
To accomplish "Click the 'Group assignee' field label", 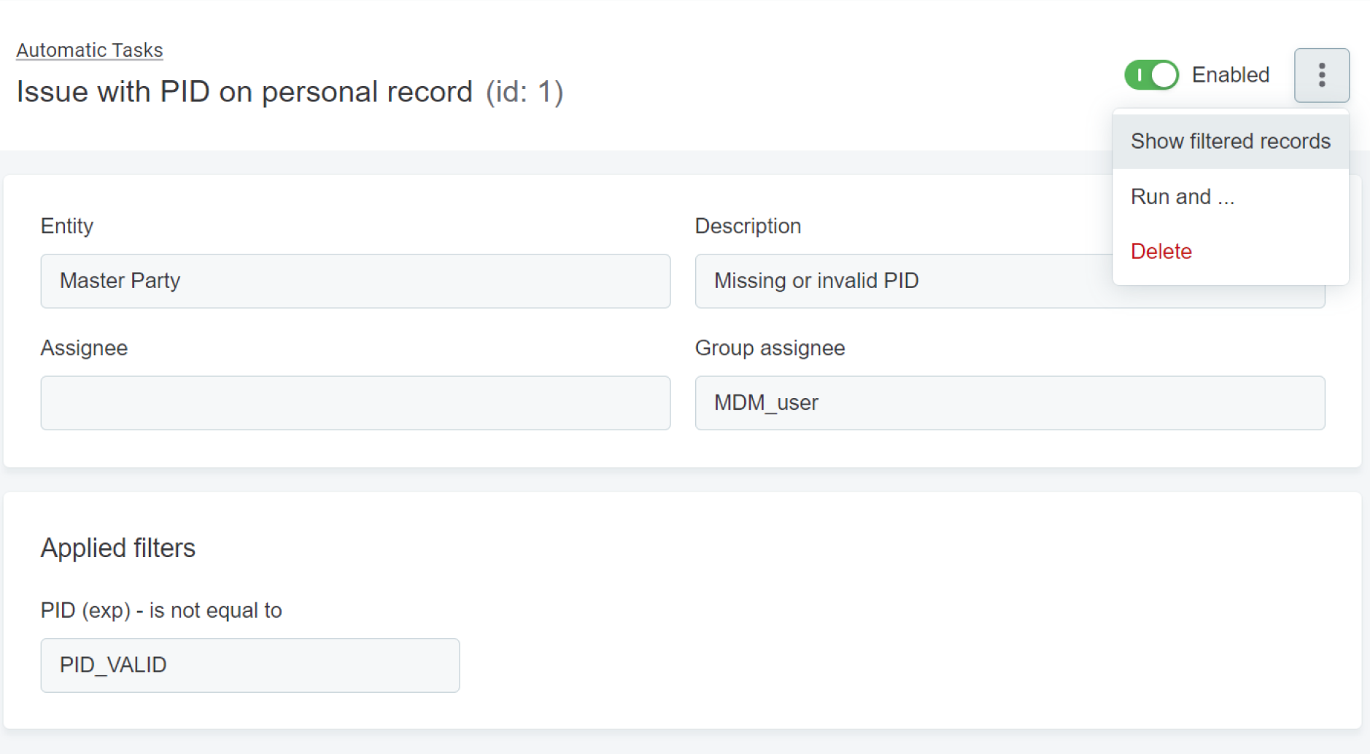I will (770, 348).
